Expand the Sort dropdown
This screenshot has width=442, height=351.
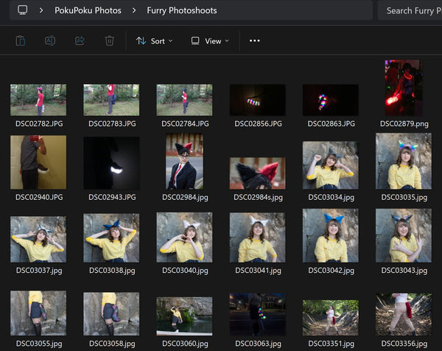click(x=154, y=41)
